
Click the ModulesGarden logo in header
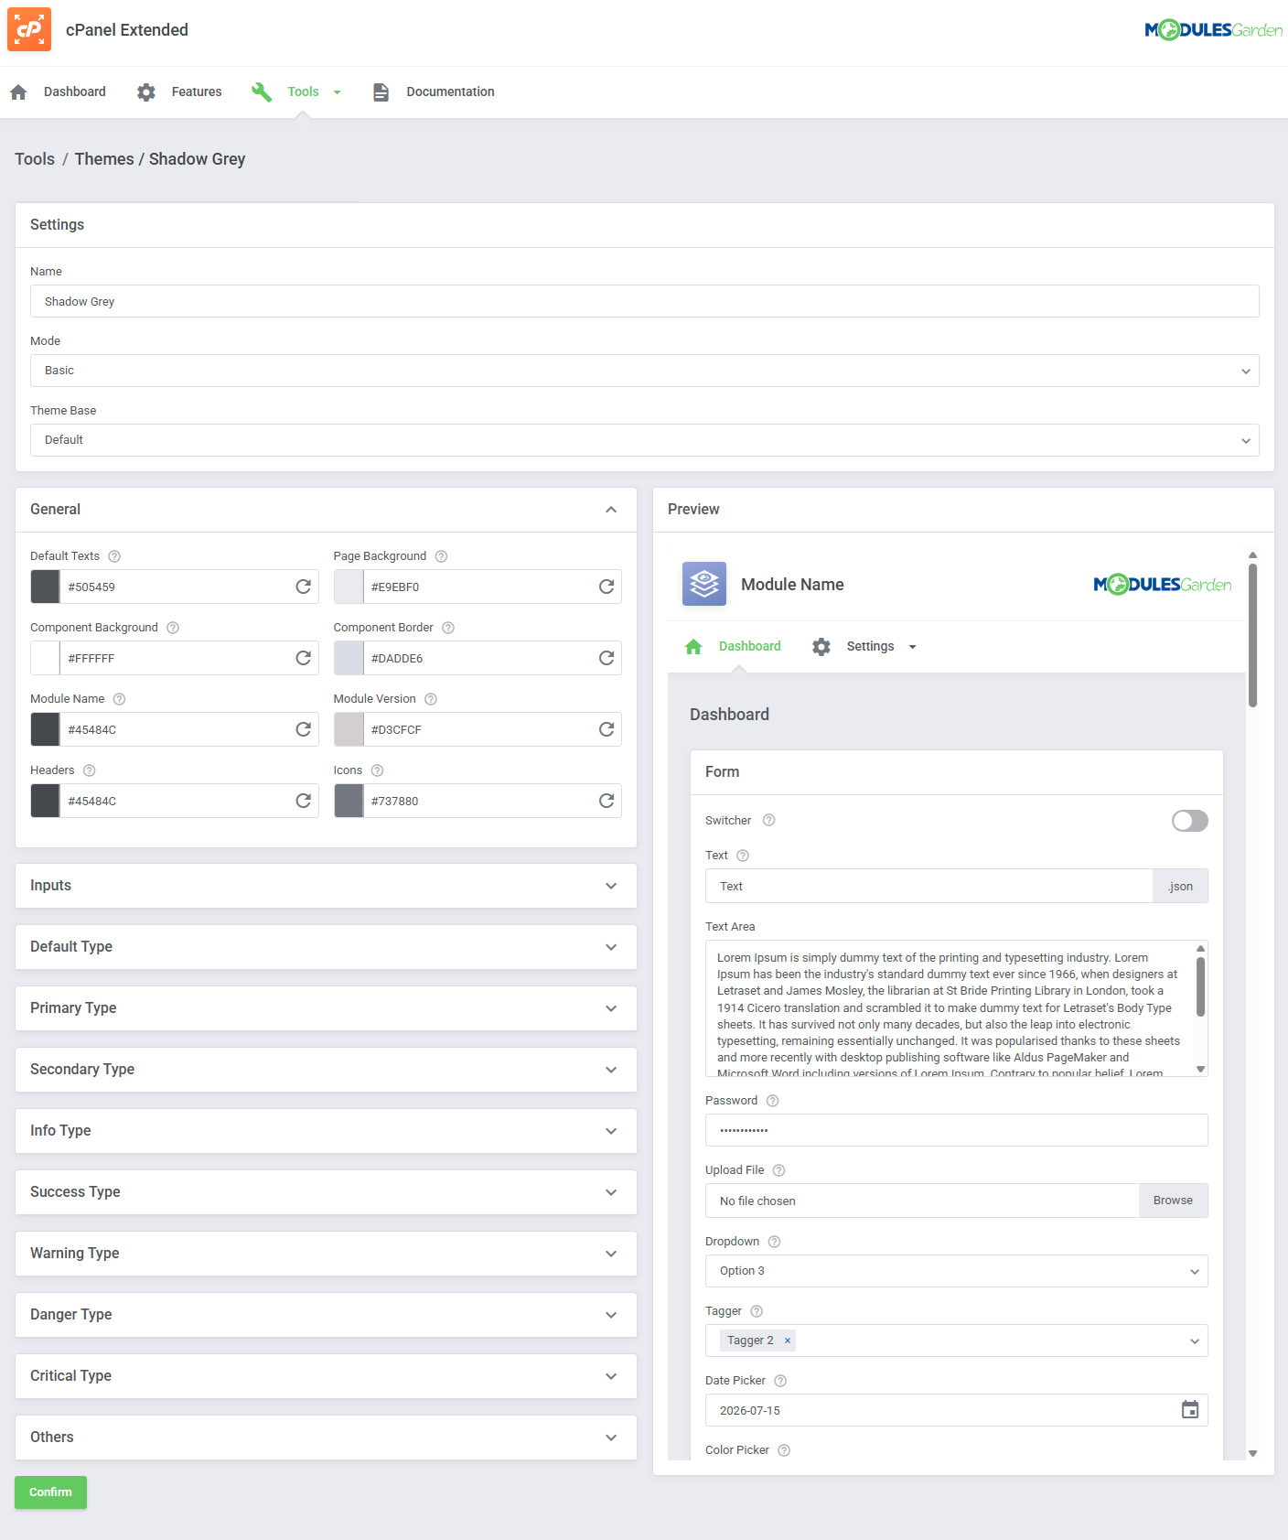pyautogui.click(x=1213, y=30)
